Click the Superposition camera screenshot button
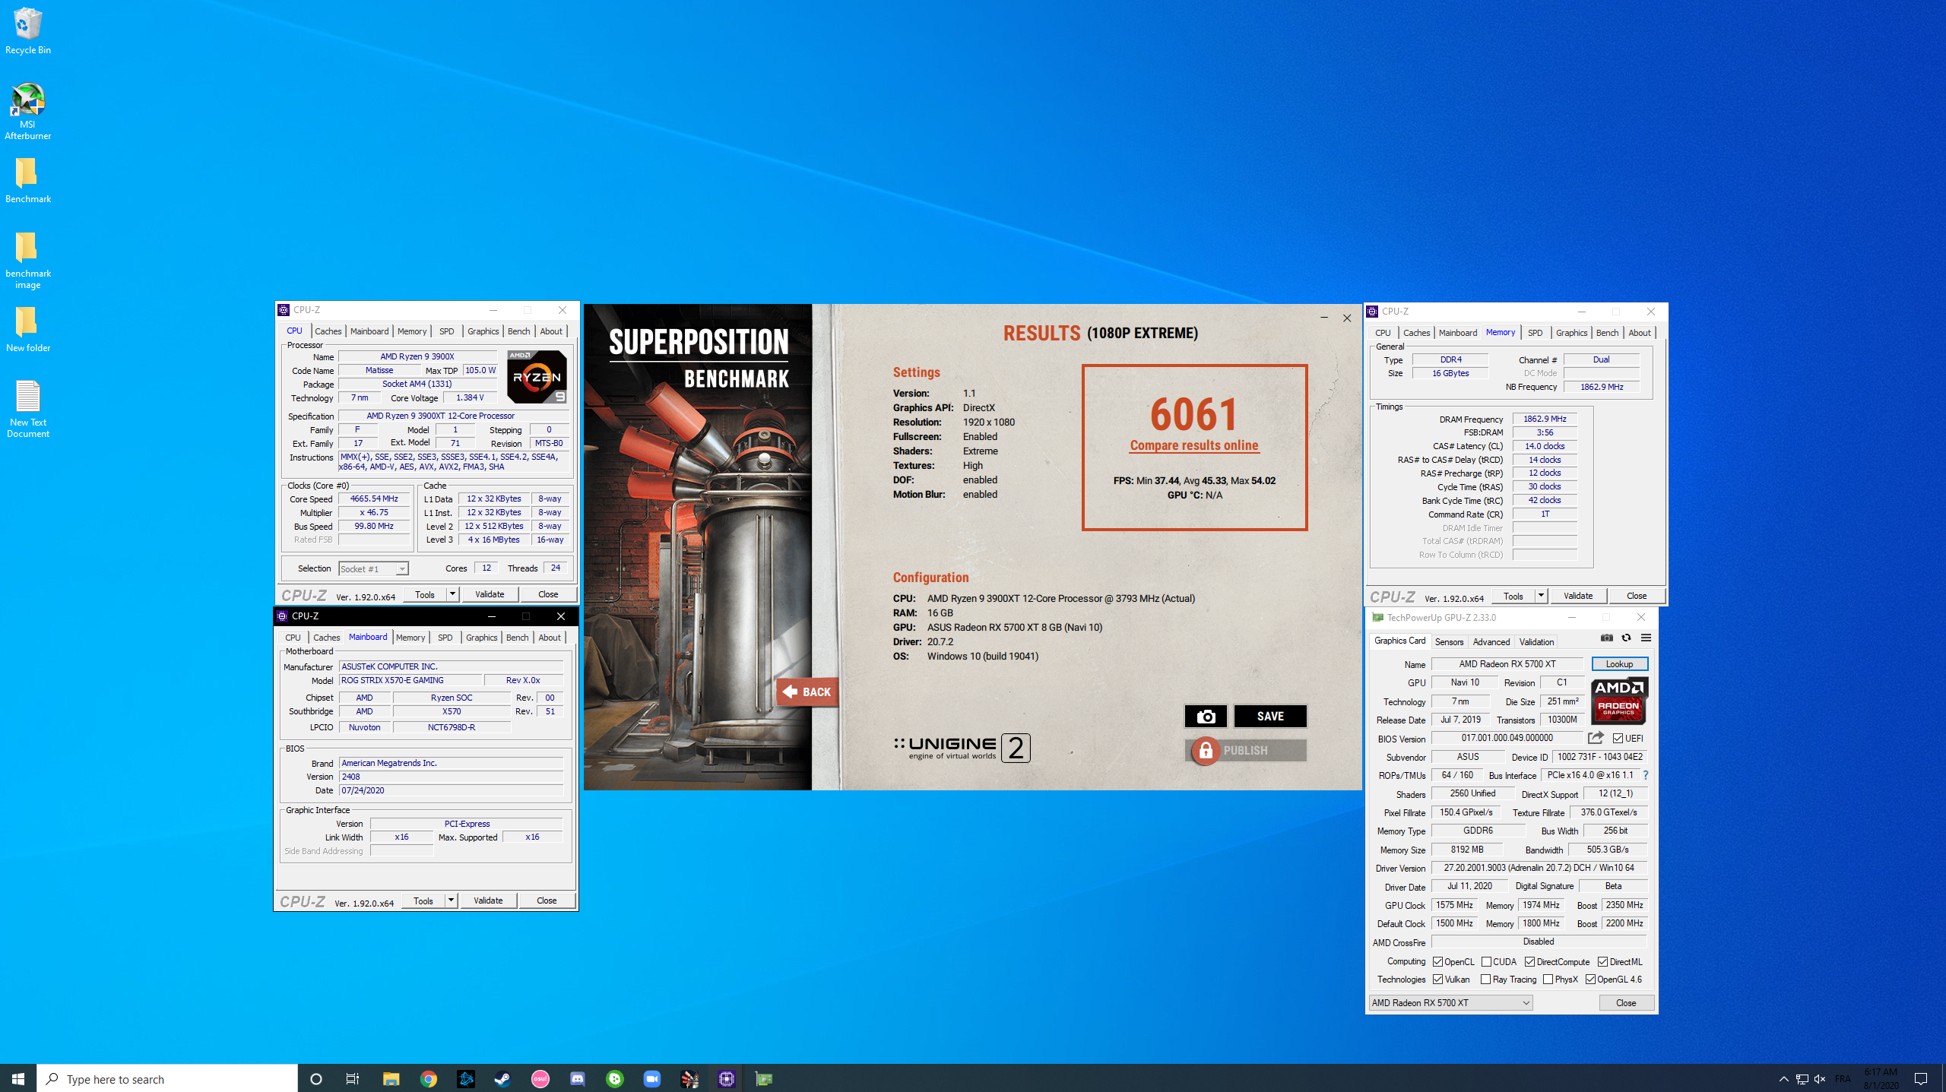Screen dimensions: 1946x1092 coord(1206,716)
